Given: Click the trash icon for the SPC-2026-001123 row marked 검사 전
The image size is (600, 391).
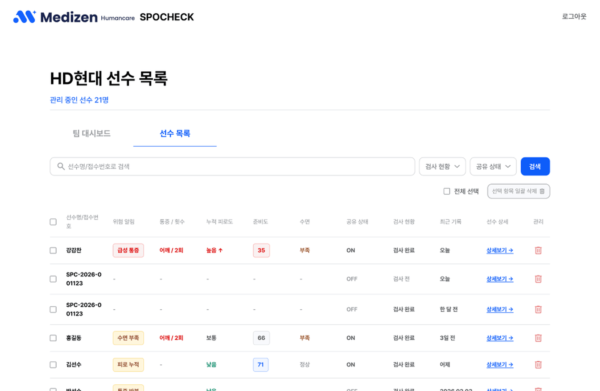Looking at the screenshot, I should pos(538,279).
